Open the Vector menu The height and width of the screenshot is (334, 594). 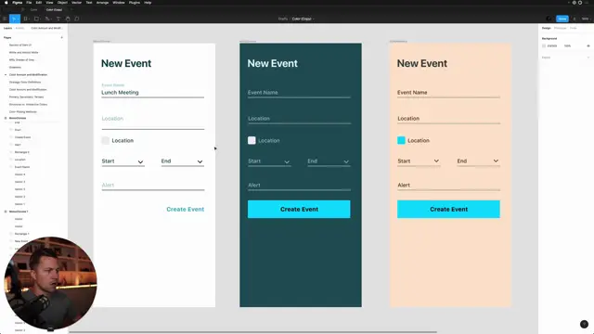click(76, 2)
